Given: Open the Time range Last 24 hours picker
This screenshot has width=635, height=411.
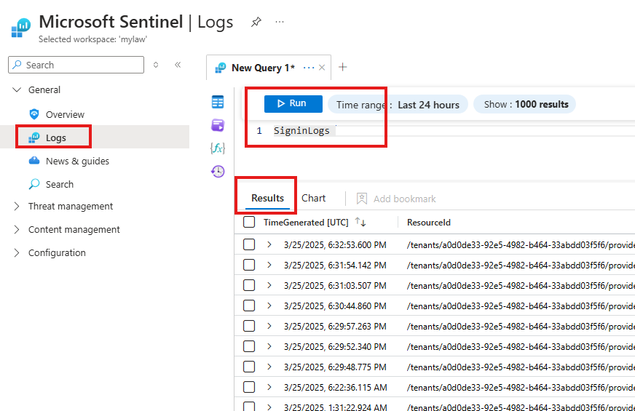Looking at the screenshot, I should [x=398, y=105].
